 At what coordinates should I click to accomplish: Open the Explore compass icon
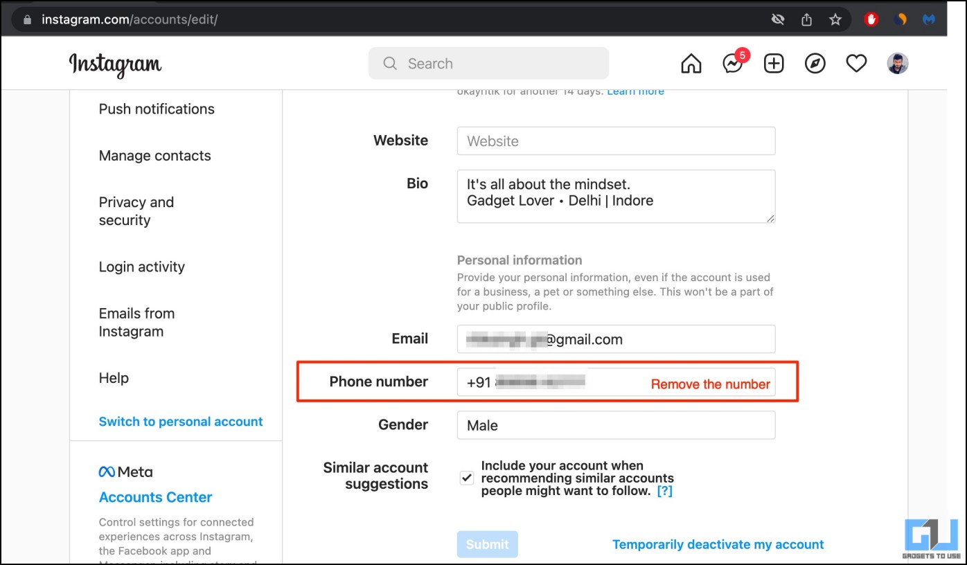point(815,64)
